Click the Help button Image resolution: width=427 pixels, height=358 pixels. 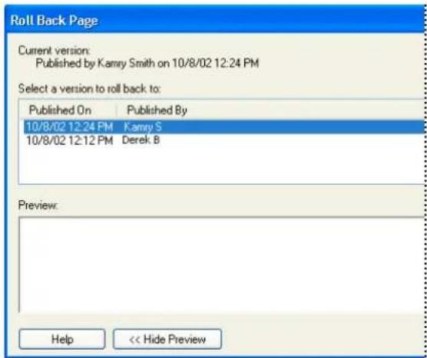pyautogui.click(x=61, y=339)
